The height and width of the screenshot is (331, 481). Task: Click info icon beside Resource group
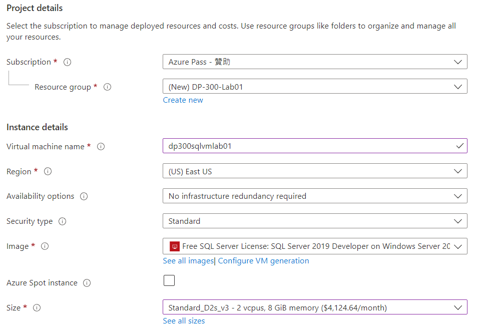(107, 87)
